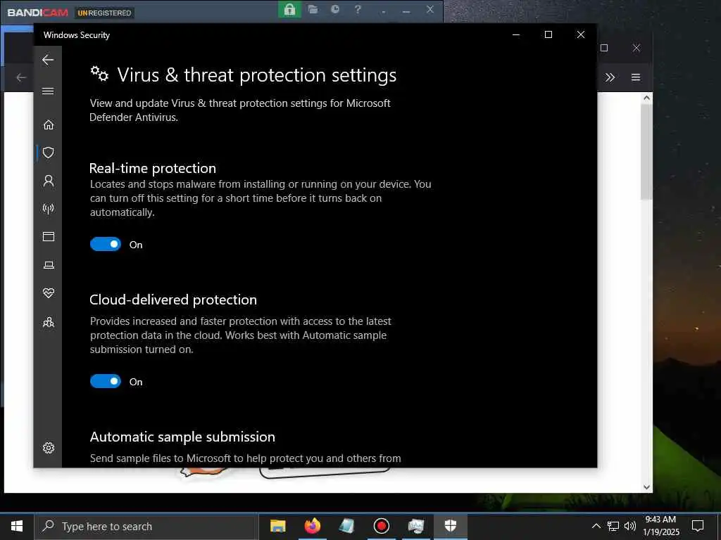Click the Bandicam lock icon
The width and height of the screenshot is (721, 540).
[289, 9]
